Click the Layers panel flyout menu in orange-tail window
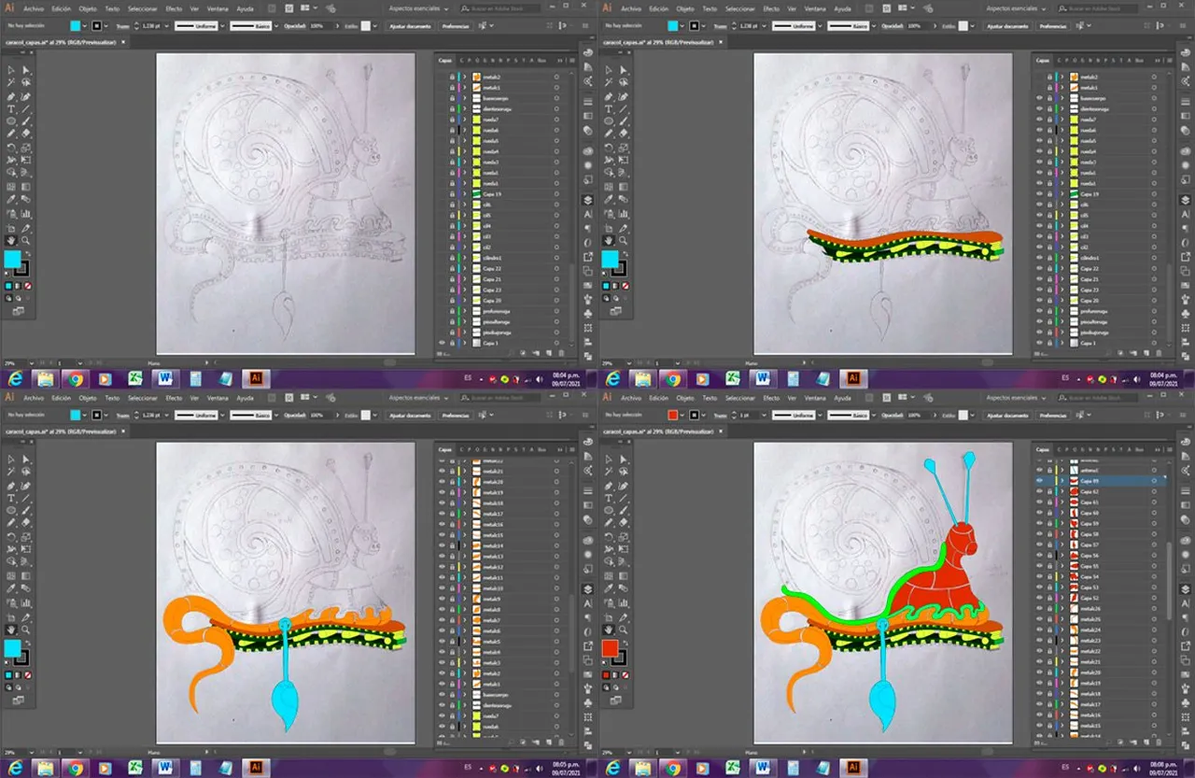Viewport: 1195px width, 778px height. tap(572, 450)
